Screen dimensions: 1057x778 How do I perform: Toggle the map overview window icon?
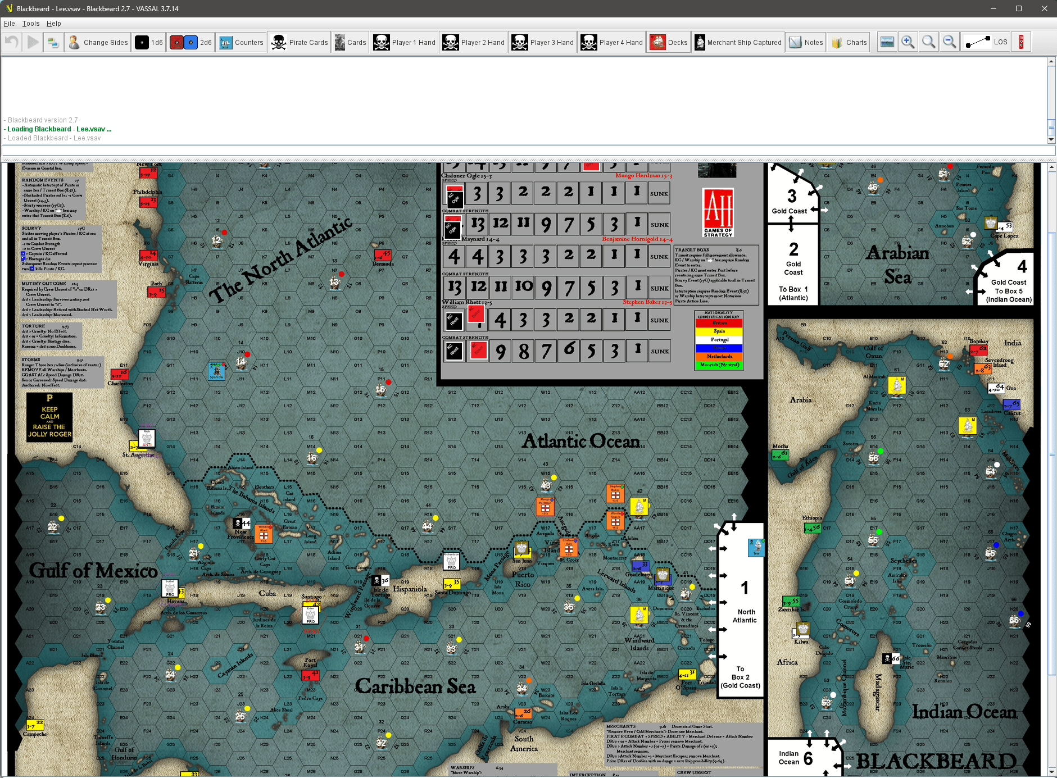887,42
